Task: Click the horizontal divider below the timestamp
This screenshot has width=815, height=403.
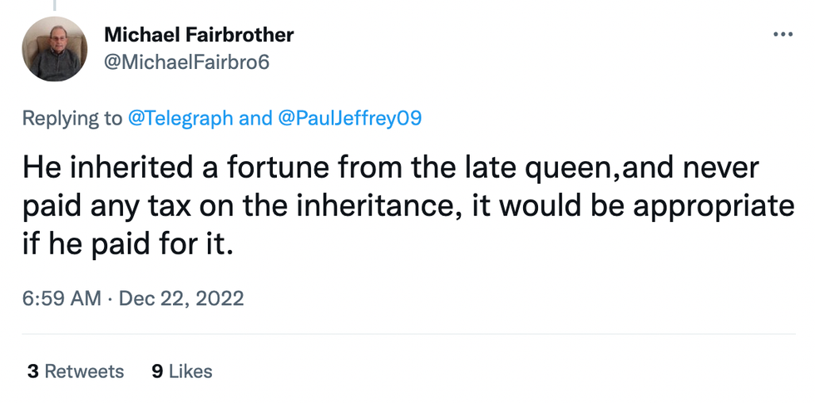Action: 407,334
